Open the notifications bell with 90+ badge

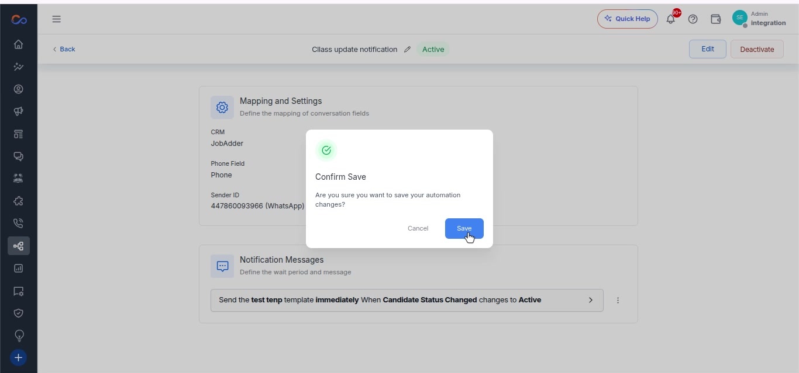point(671,19)
